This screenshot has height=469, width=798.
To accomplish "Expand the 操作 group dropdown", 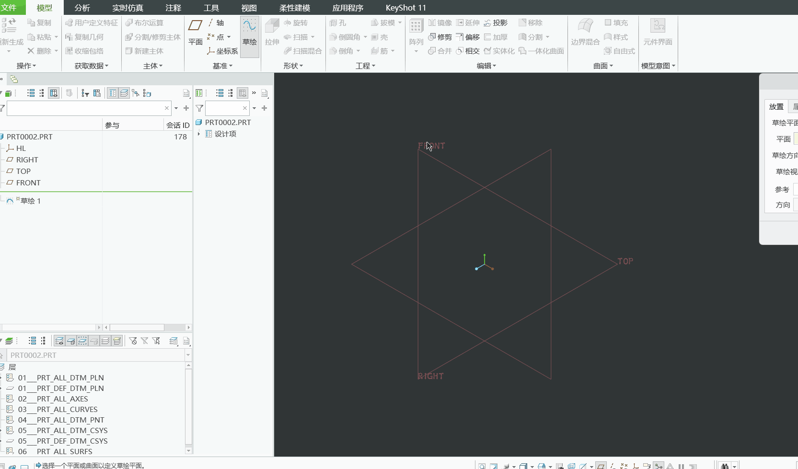I will click(26, 66).
